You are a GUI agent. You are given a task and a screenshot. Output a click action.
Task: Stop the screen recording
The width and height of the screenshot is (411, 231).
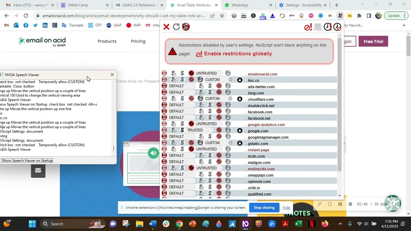[350, 204]
